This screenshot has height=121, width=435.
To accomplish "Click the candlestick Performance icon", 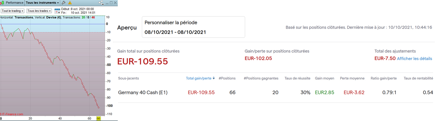I will (2, 3).
